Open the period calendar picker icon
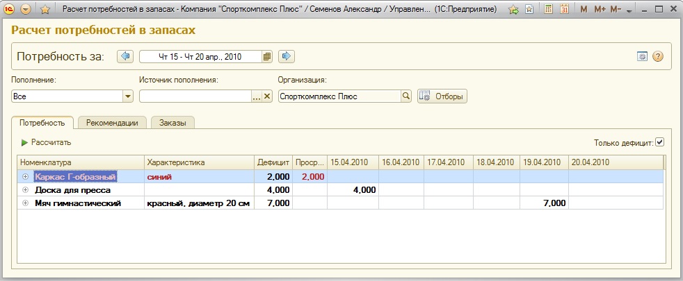 [266, 57]
